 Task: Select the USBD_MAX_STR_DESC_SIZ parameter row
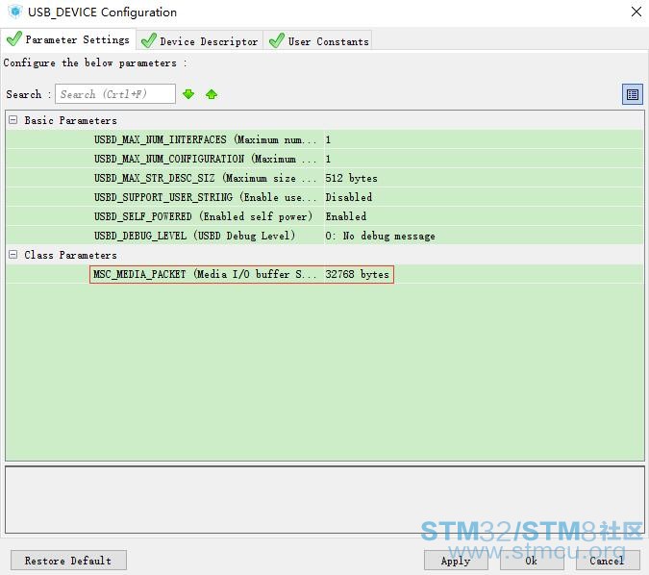coord(325,178)
